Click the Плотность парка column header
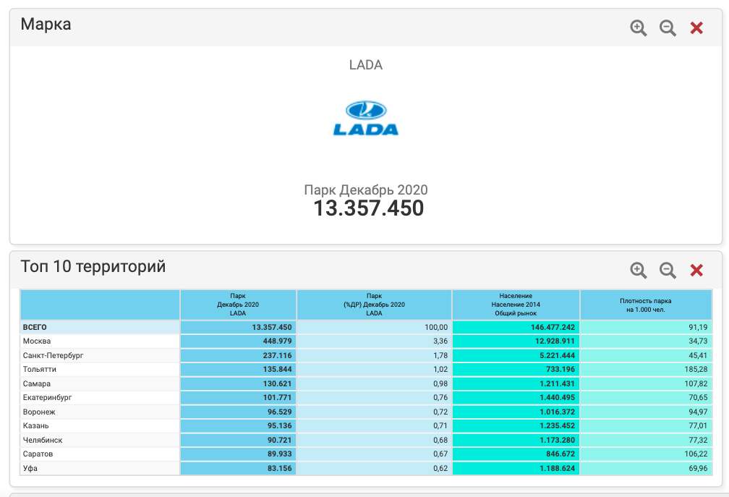The height and width of the screenshot is (497, 729). pyautogui.click(x=645, y=305)
